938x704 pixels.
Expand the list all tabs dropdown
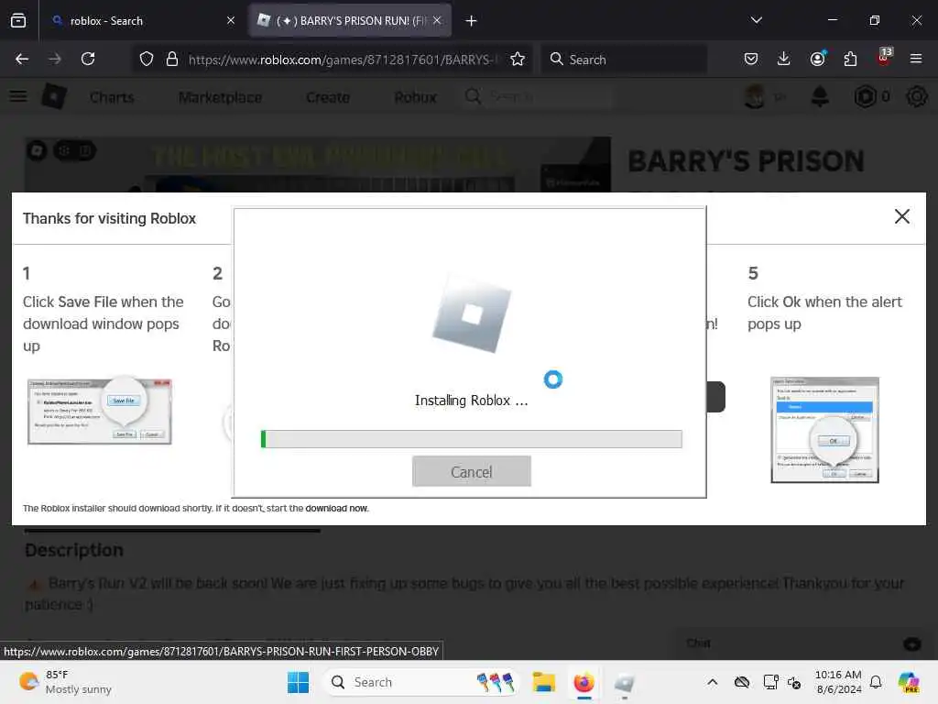756,20
